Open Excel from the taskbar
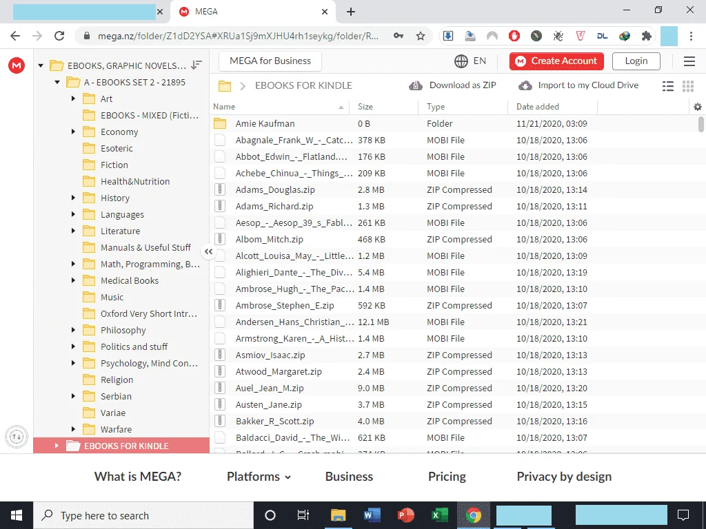 pos(439,515)
